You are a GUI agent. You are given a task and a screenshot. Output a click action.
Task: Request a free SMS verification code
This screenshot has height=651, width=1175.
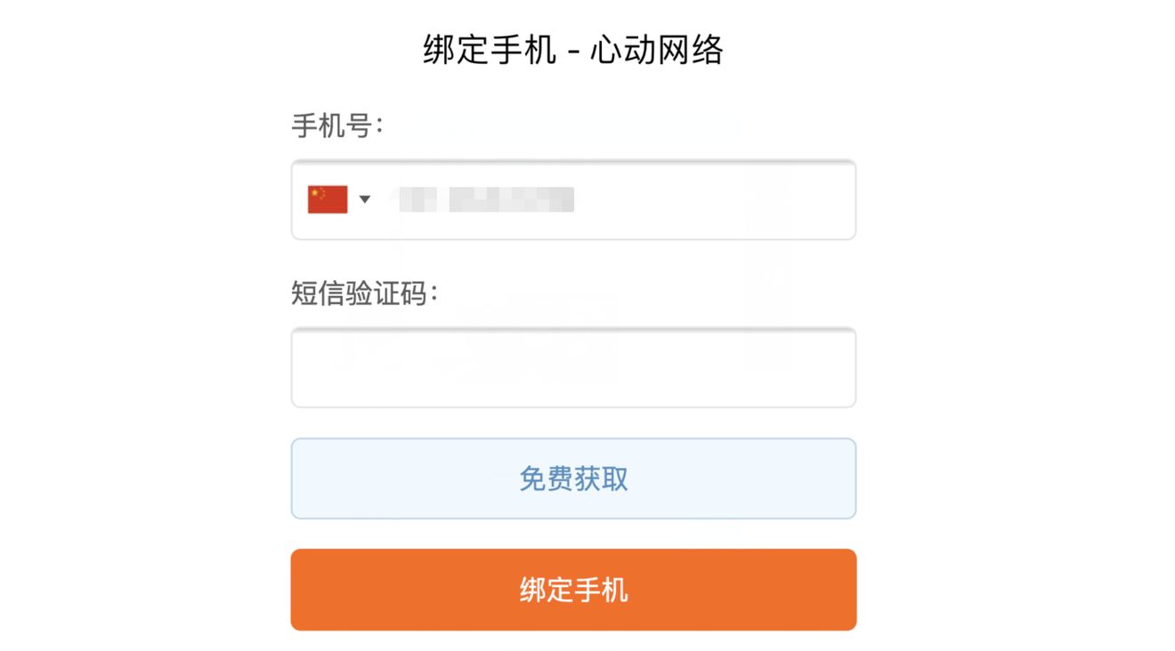573,478
